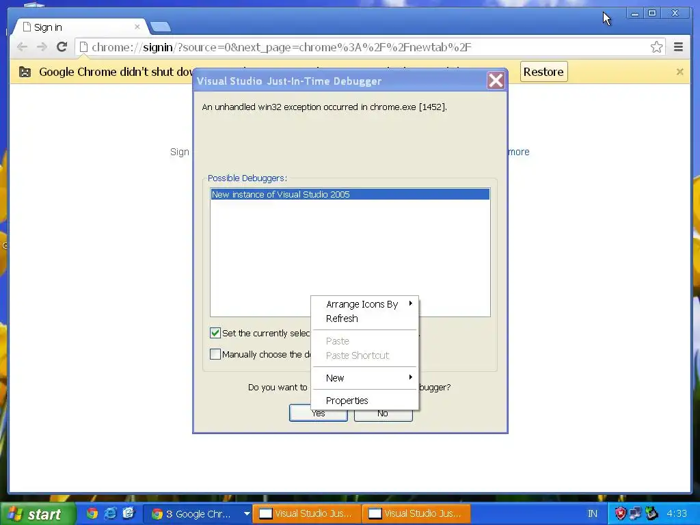This screenshot has width=700, height=525.
Task: Click the third quick launch icon
Action: [129, 513]
